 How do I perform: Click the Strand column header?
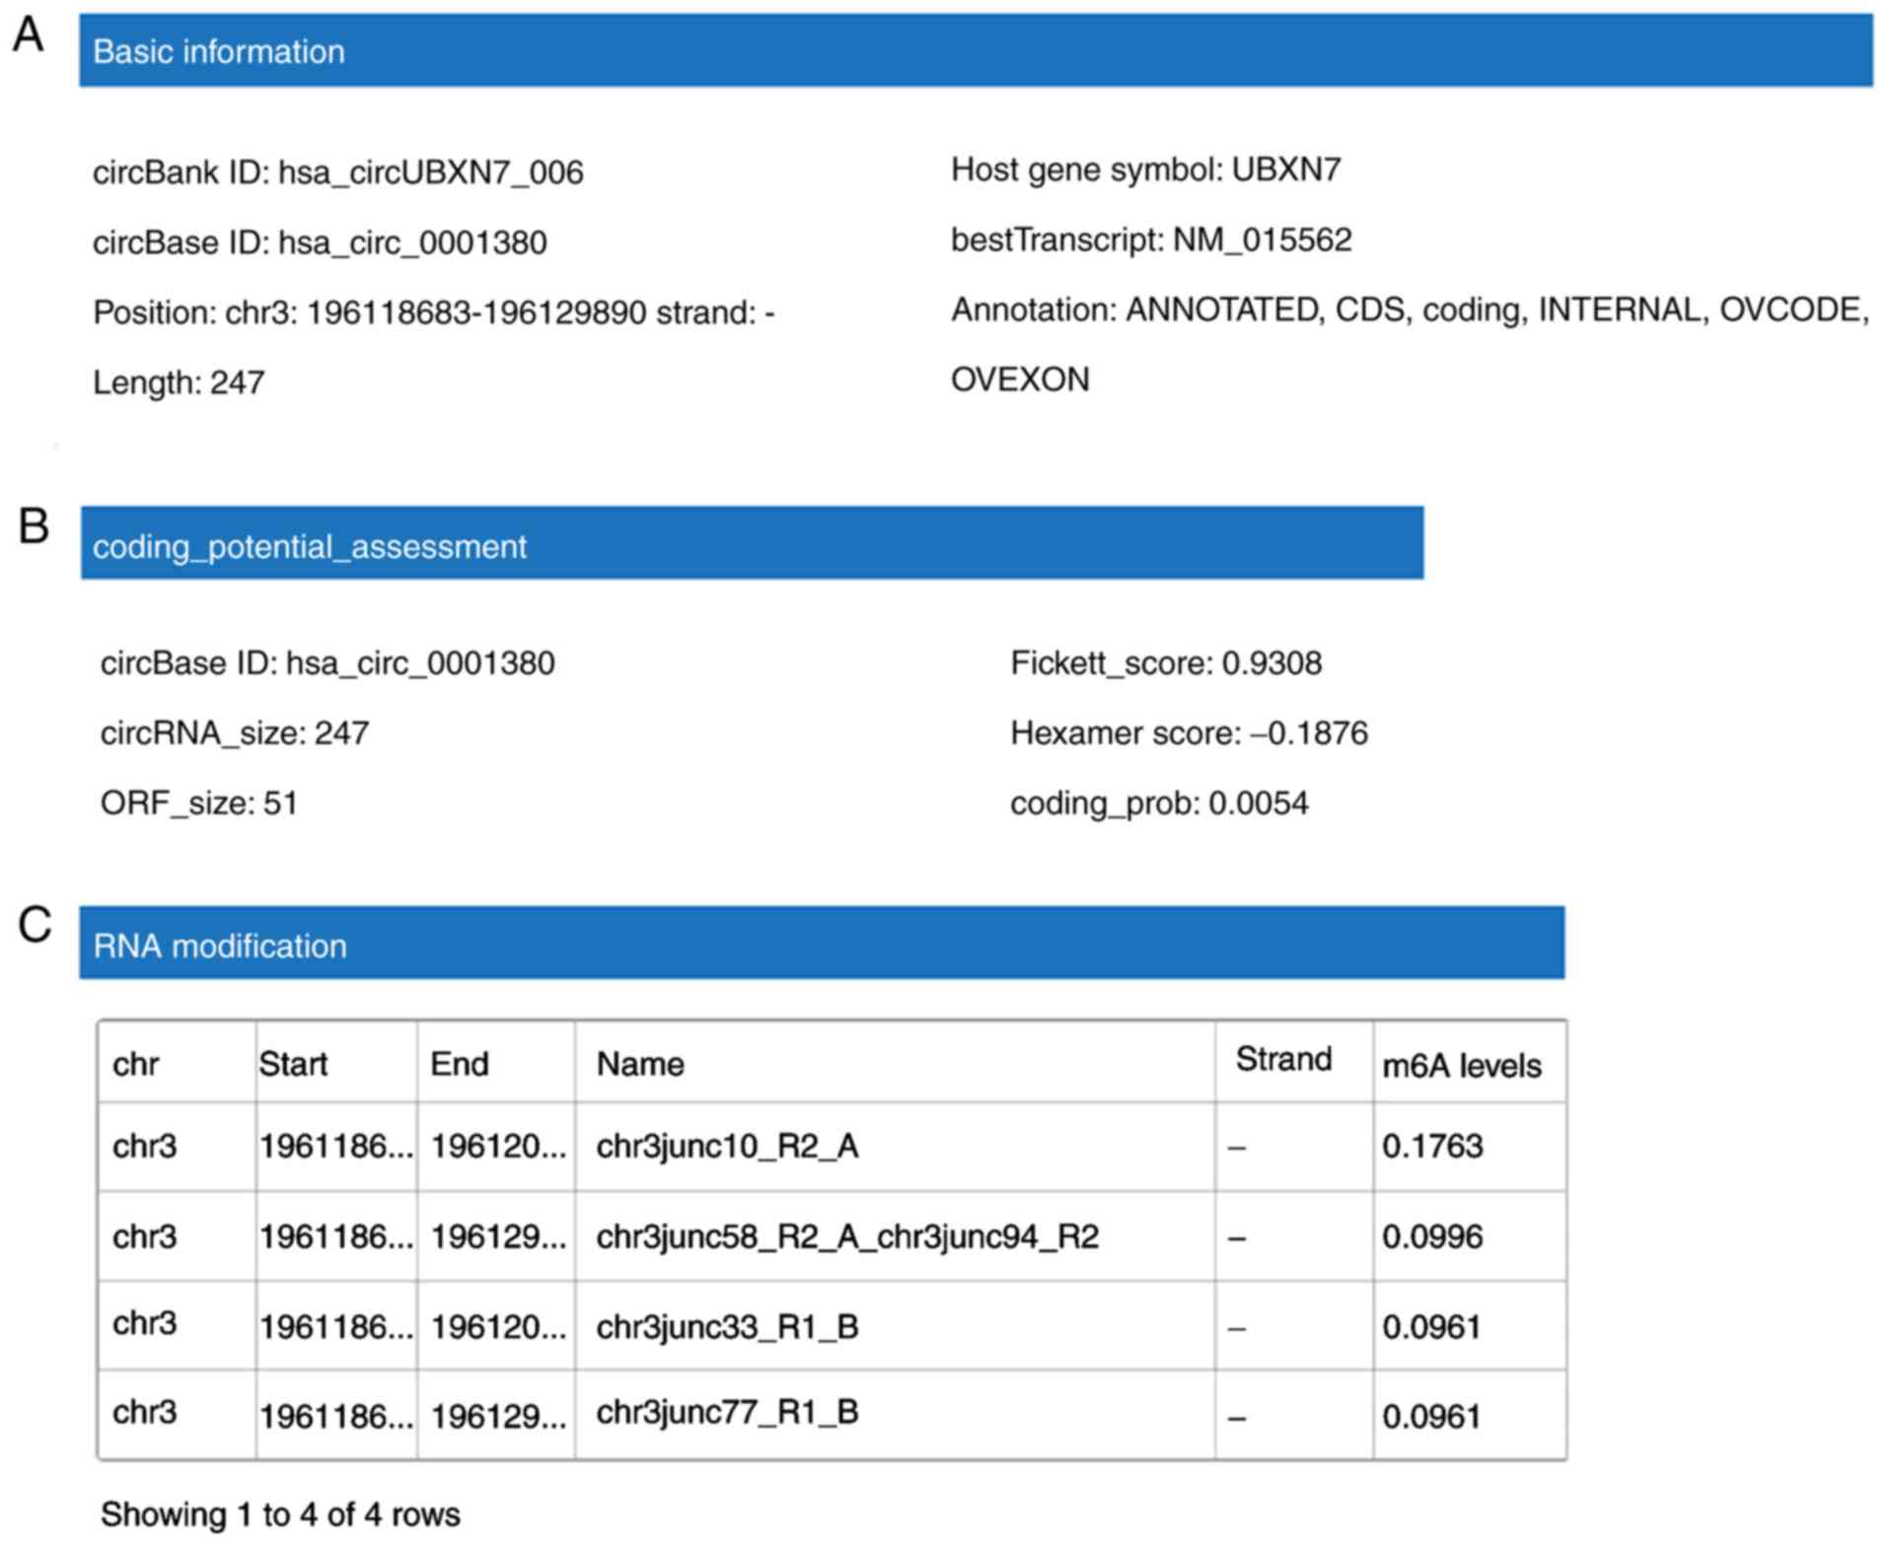coord(1282,1059)
